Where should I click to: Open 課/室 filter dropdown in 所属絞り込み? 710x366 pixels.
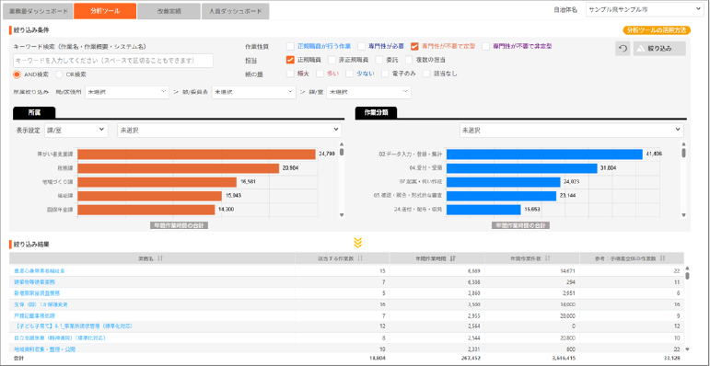tap(369, 92)
